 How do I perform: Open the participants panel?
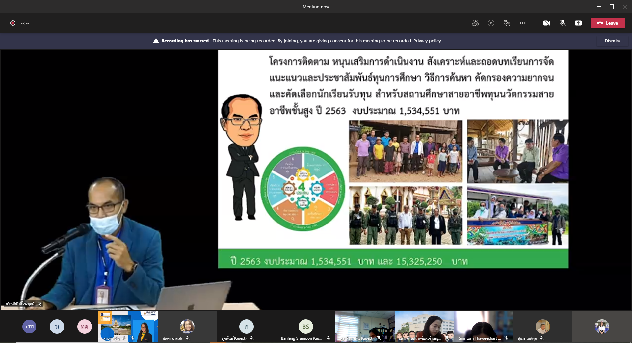click(x=475, y=23)
